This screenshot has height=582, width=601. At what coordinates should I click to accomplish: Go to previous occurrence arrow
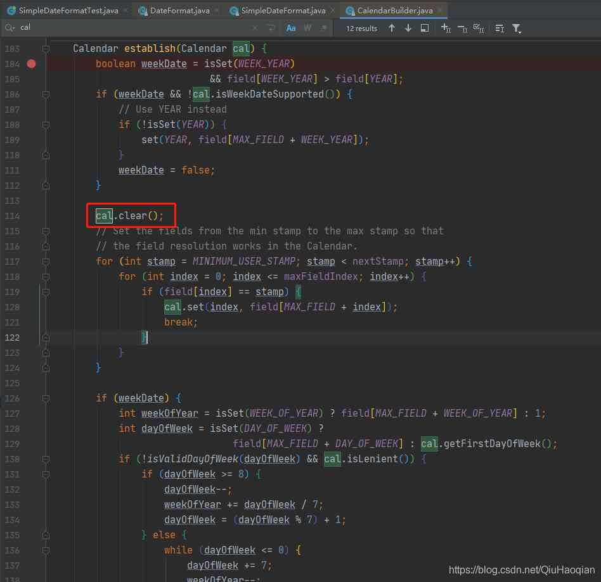point(392,28)
